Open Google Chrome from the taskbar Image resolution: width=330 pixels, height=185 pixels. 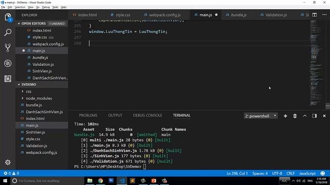tap(101, 180)
